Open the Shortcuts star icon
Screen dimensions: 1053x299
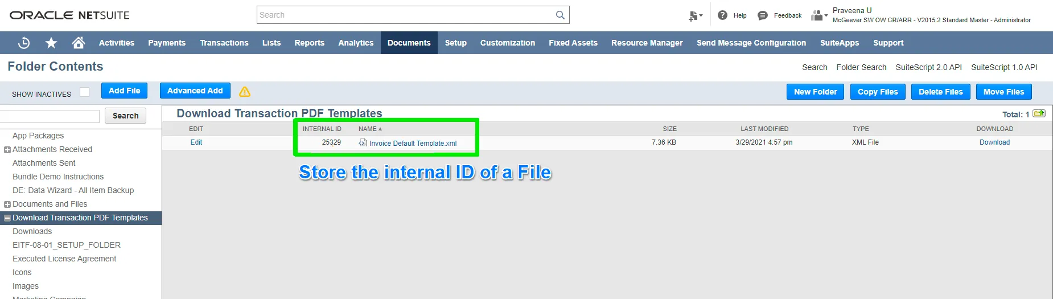pos(51,43)
